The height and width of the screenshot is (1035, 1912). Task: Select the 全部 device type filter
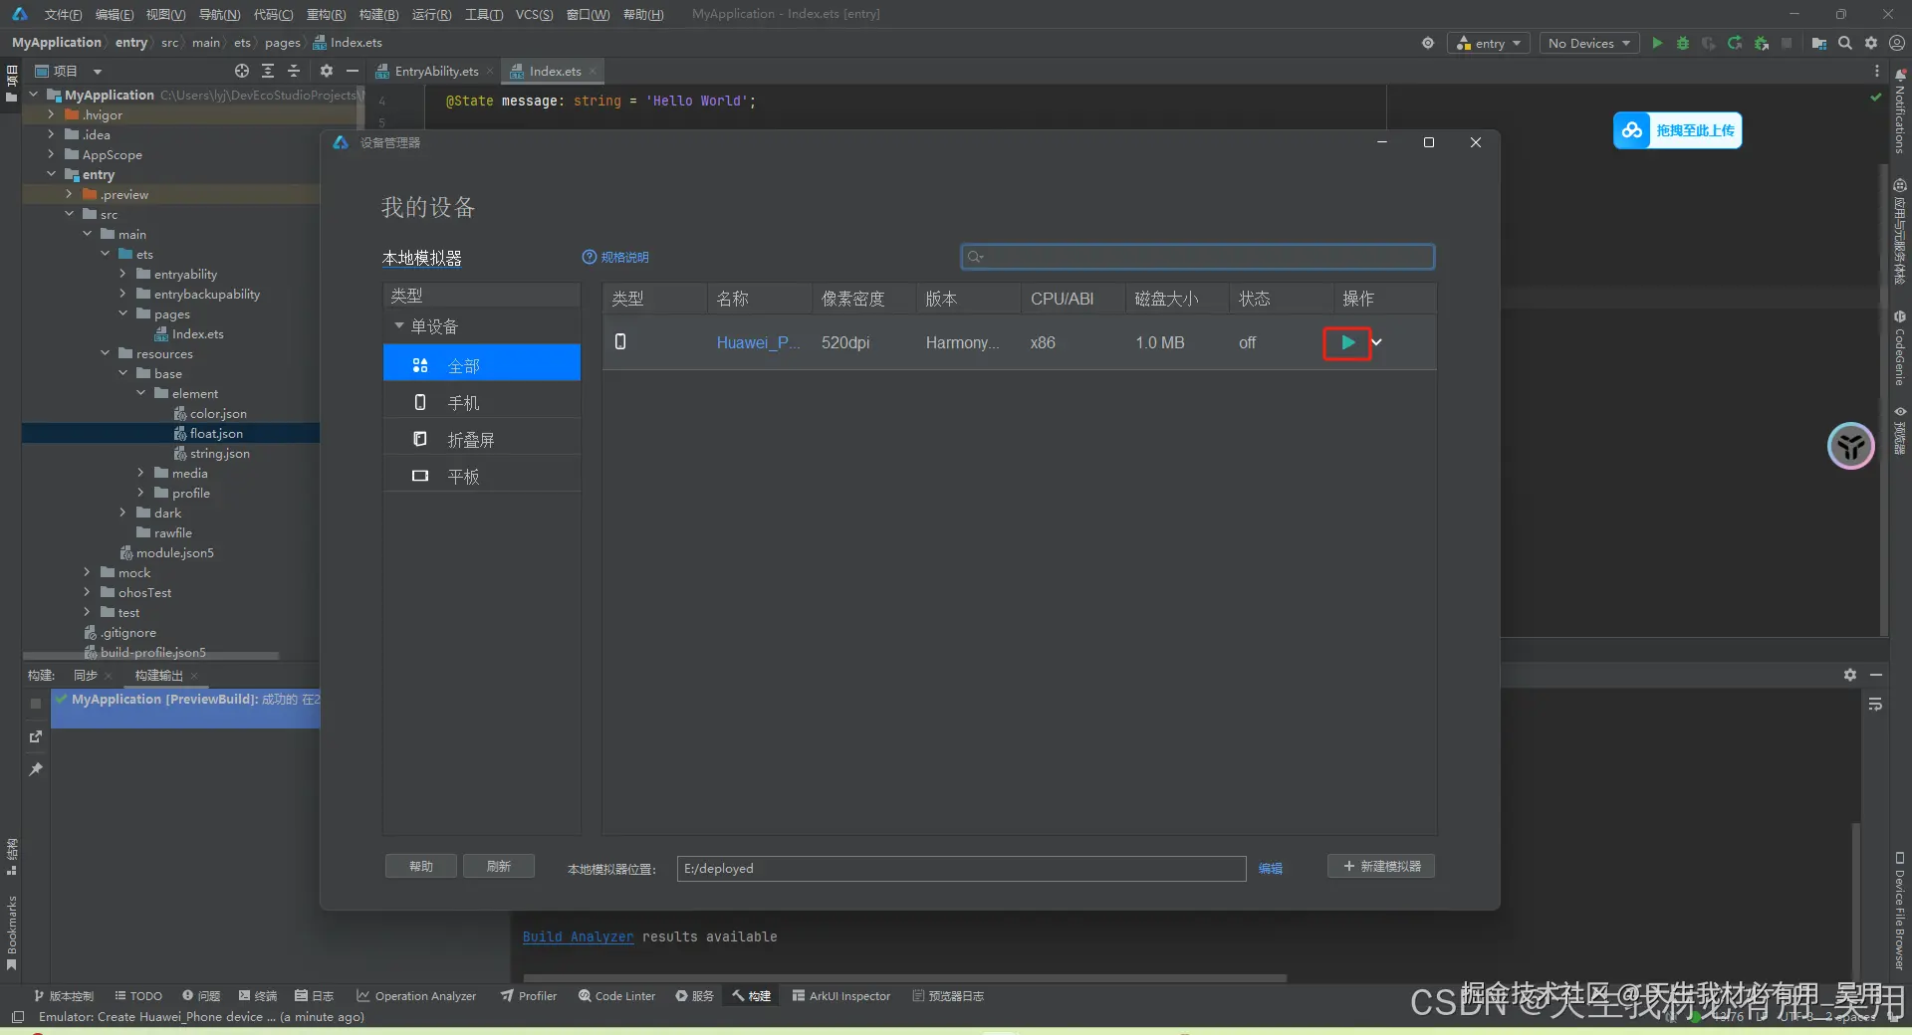482,365
